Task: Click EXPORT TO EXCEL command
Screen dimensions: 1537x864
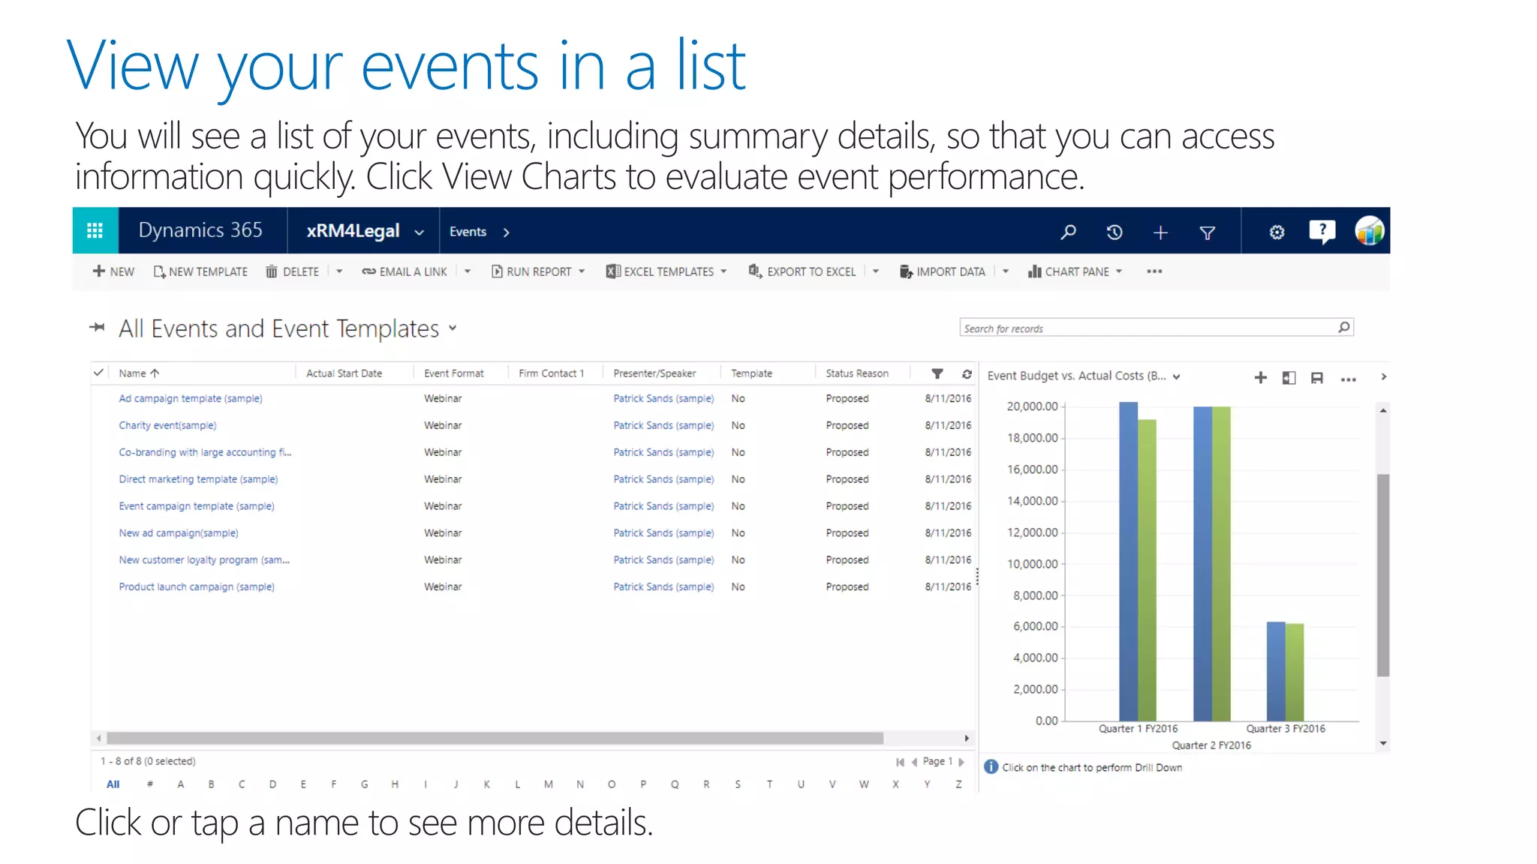Action: pyautogui.click(x=802, y=271)
